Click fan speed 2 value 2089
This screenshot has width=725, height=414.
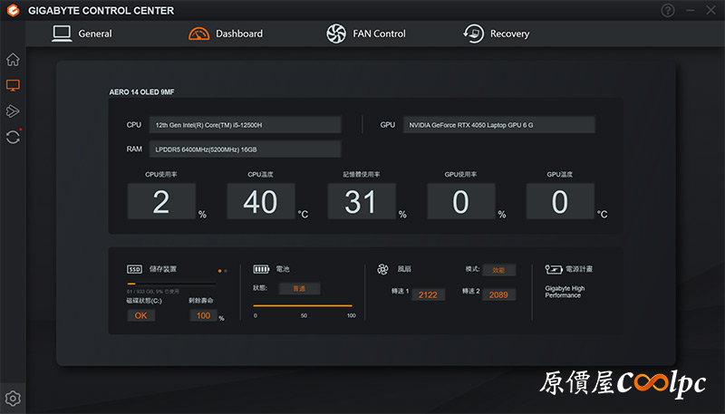[x=499, y=294]
